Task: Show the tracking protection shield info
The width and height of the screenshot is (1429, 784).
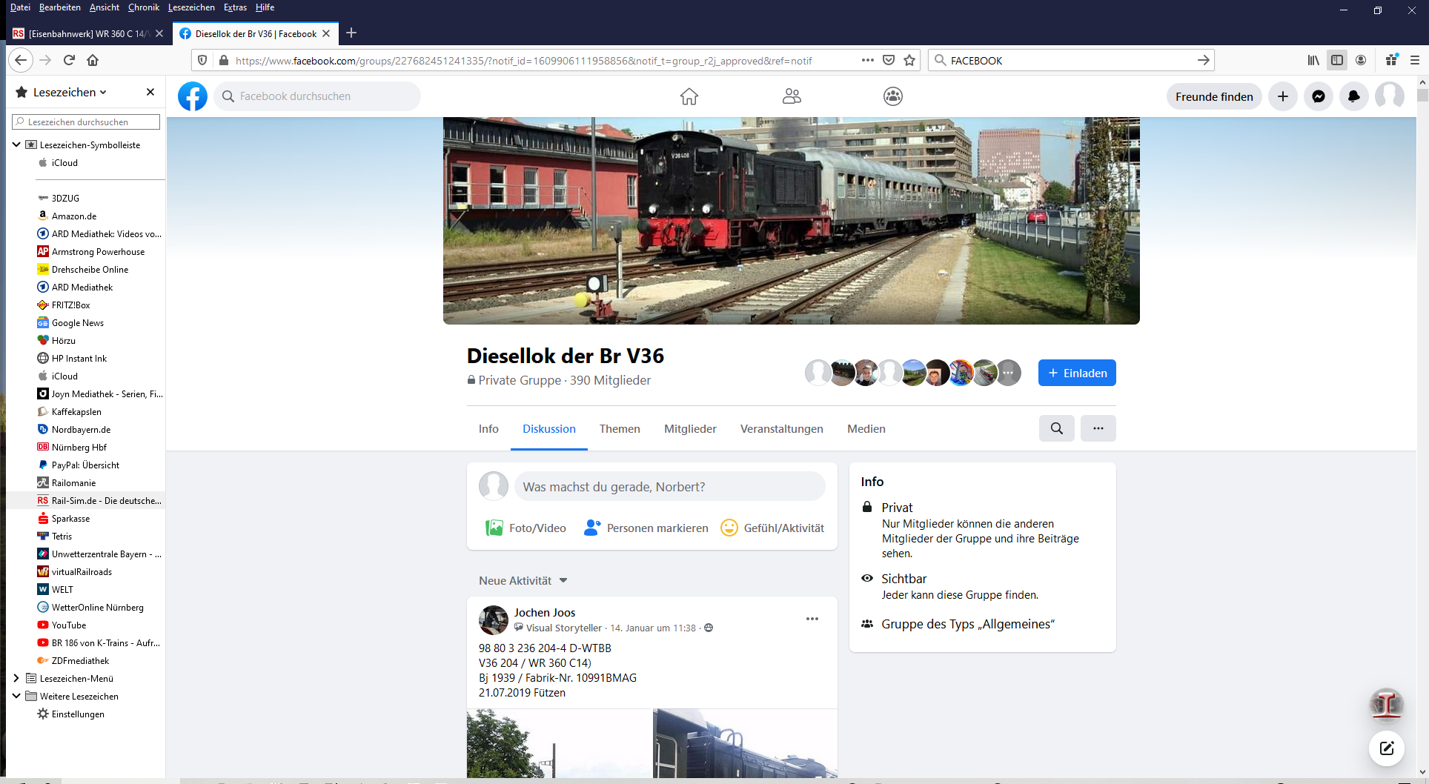Action: tap(202, 60)
